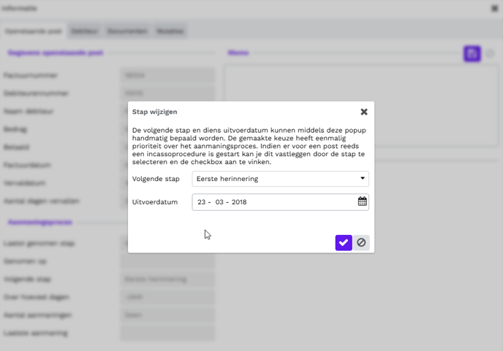Viewport: 503px width, 351px height.
Task: Select the day value 23 in Uitvoerdatum
Action: click(x=202, y=202)
